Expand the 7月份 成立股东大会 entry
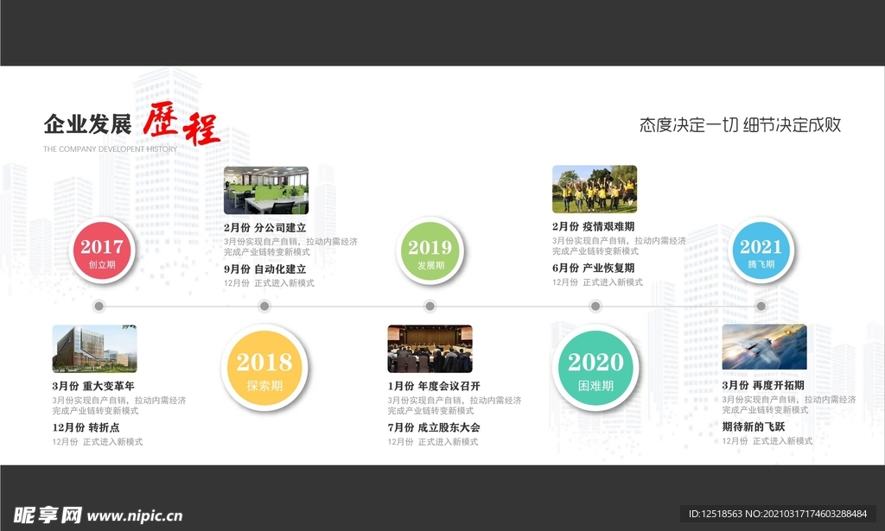 click(x=436, y=426)
